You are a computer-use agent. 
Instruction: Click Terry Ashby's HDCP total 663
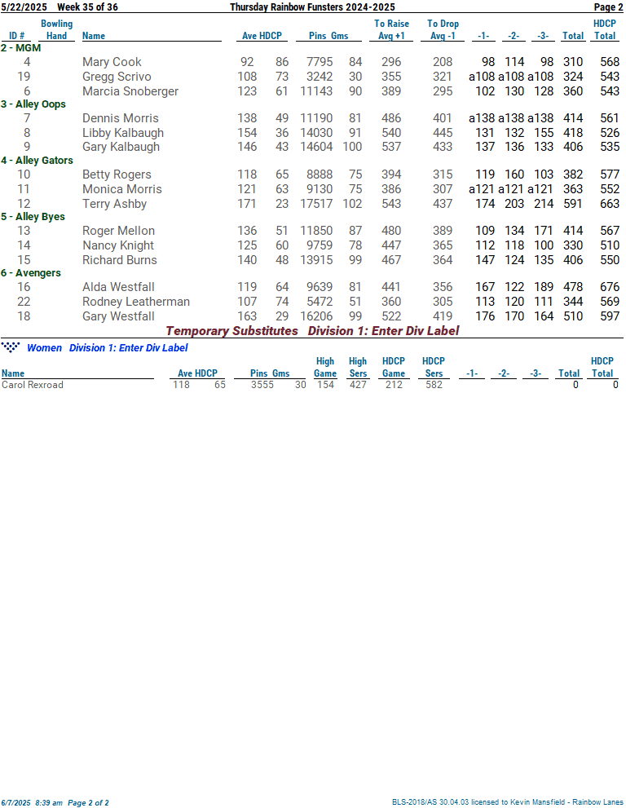point(610,204)
